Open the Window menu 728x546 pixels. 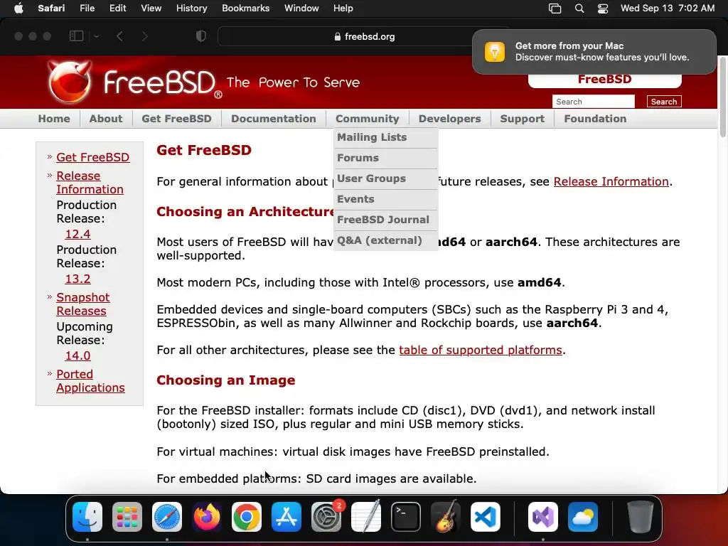click(301, 9)
